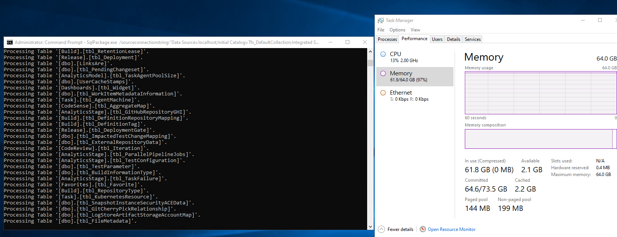
Task: Click the '[dbo].[tbl_ExternalRepositoryData]' line
Action: [85, 142]
